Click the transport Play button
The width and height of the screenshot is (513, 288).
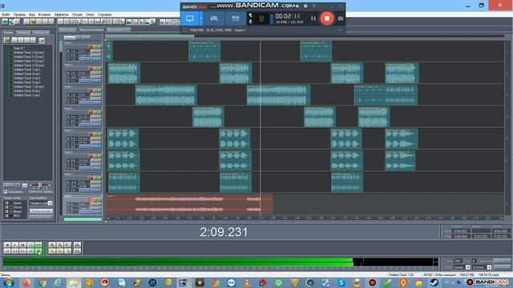[14, 245]
